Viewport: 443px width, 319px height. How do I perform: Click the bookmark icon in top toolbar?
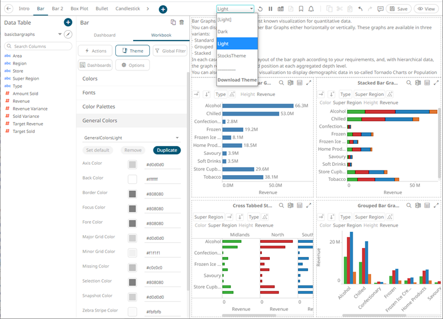point(301,9)
